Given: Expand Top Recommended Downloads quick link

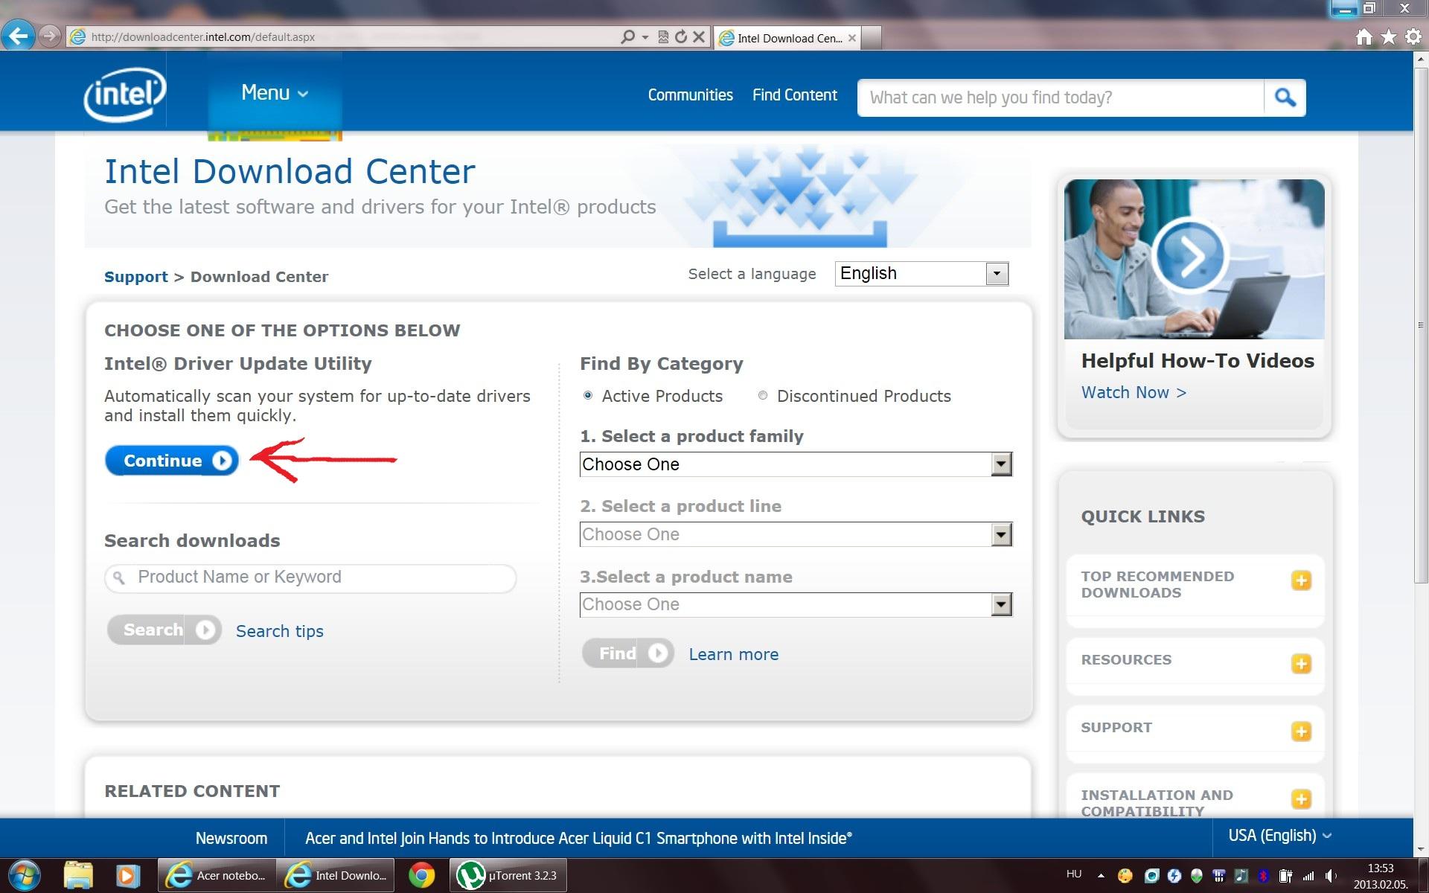Looking at the screenshot, I should [x=1301, y=580].
